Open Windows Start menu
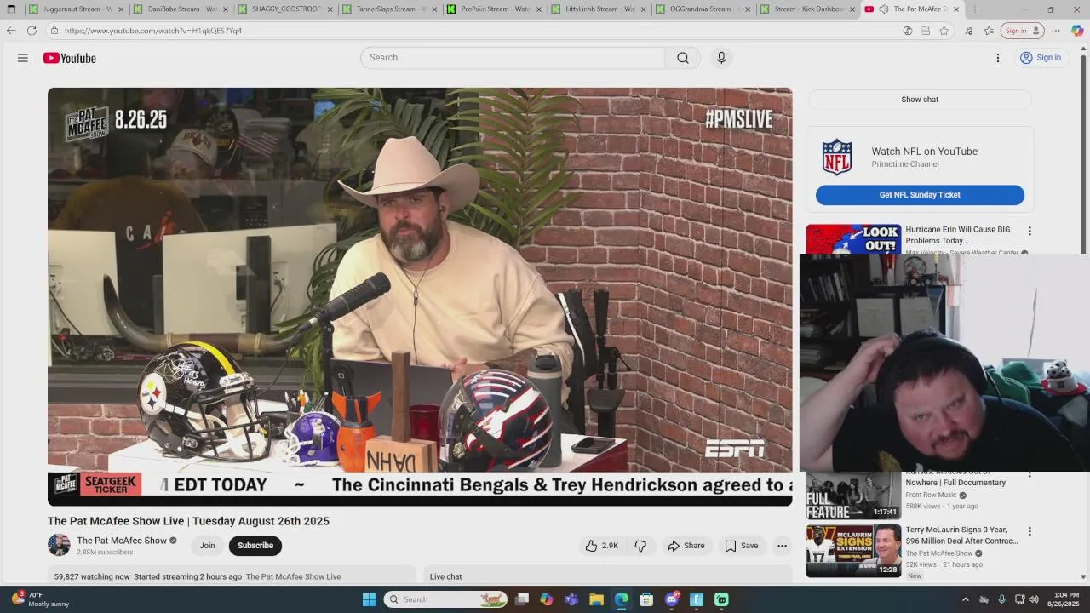Image resolution: width=1090 pixels, height=613 pixels. pyautogui.click(x=369, y=599)
